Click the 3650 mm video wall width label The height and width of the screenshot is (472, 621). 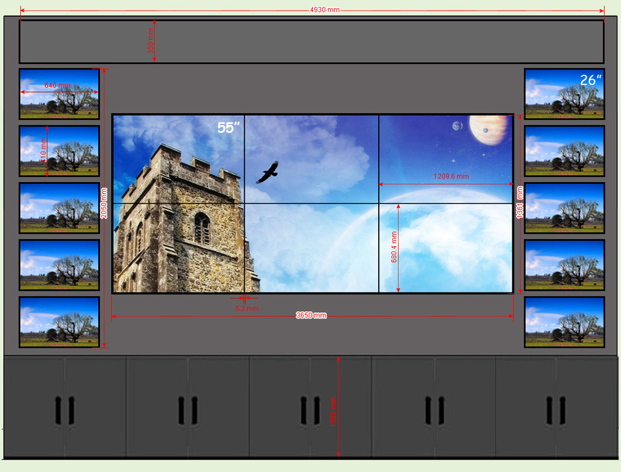(311, 315)
